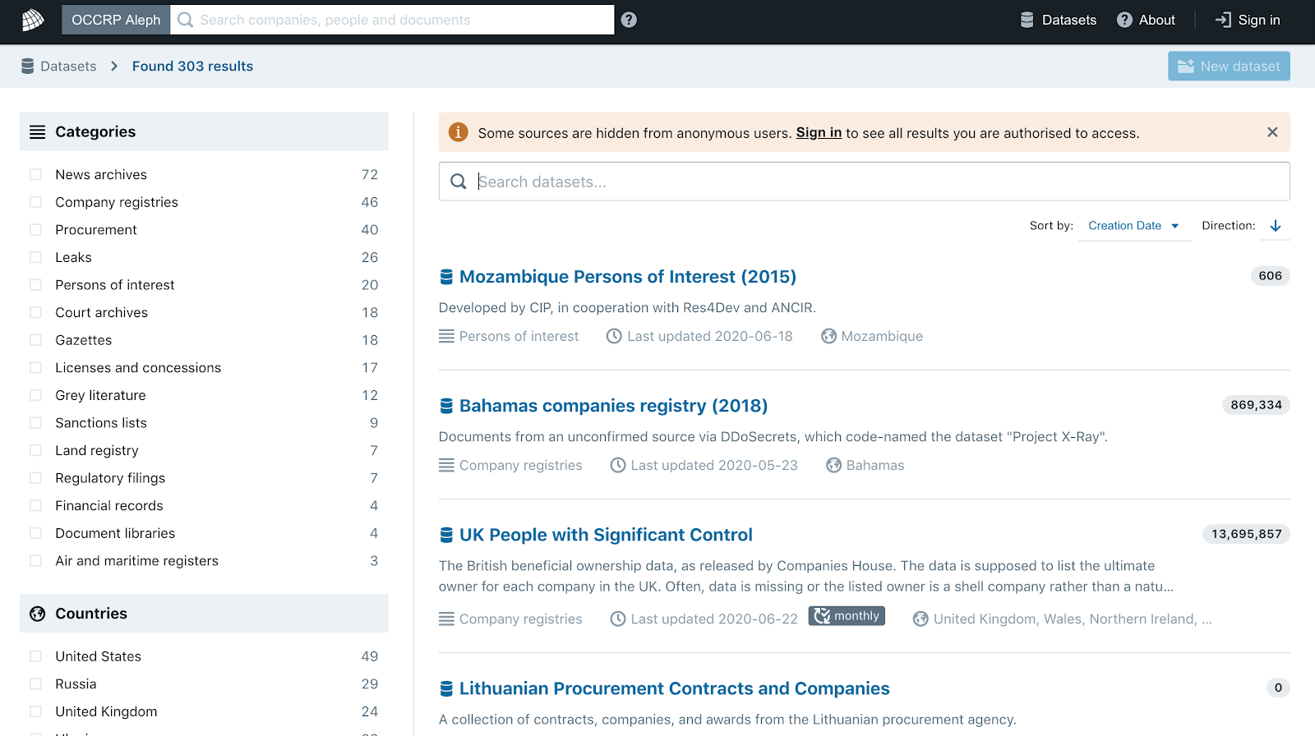Screen dimensions: 1315x736
Task: Toggle the Gazettes category checkbox
Action: 35,340
